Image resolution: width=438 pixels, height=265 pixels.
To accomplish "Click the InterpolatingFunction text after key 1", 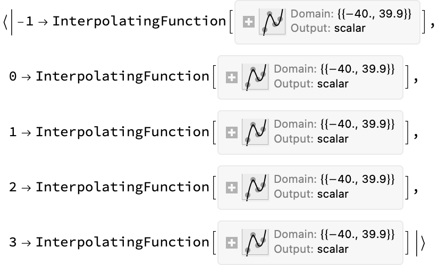I will (x=123, y=132).
